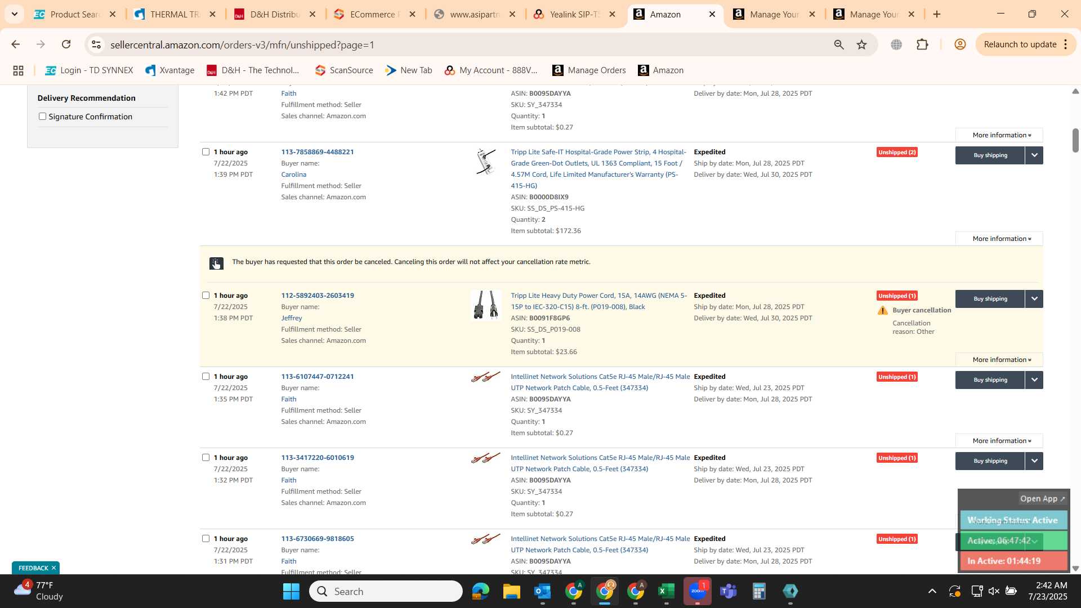The height and width of the screenshot is (608, 1081).
Task: Select order 113-7858869-4488221 checkbox
Action: coord(206,152)
